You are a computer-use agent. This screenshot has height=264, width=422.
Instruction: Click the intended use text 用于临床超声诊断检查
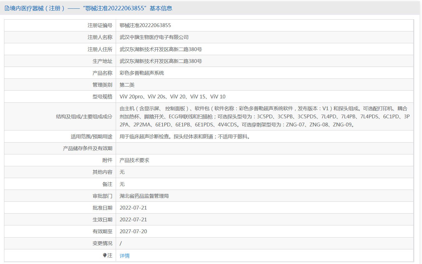coord(185,137)
